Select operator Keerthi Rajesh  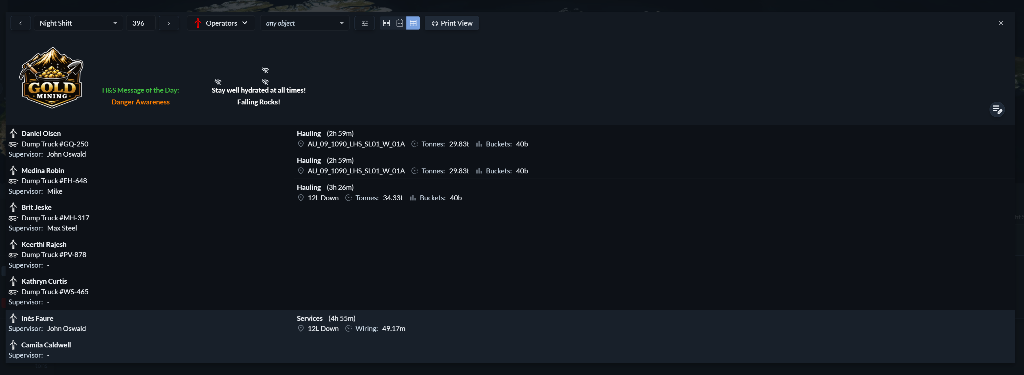44,244
